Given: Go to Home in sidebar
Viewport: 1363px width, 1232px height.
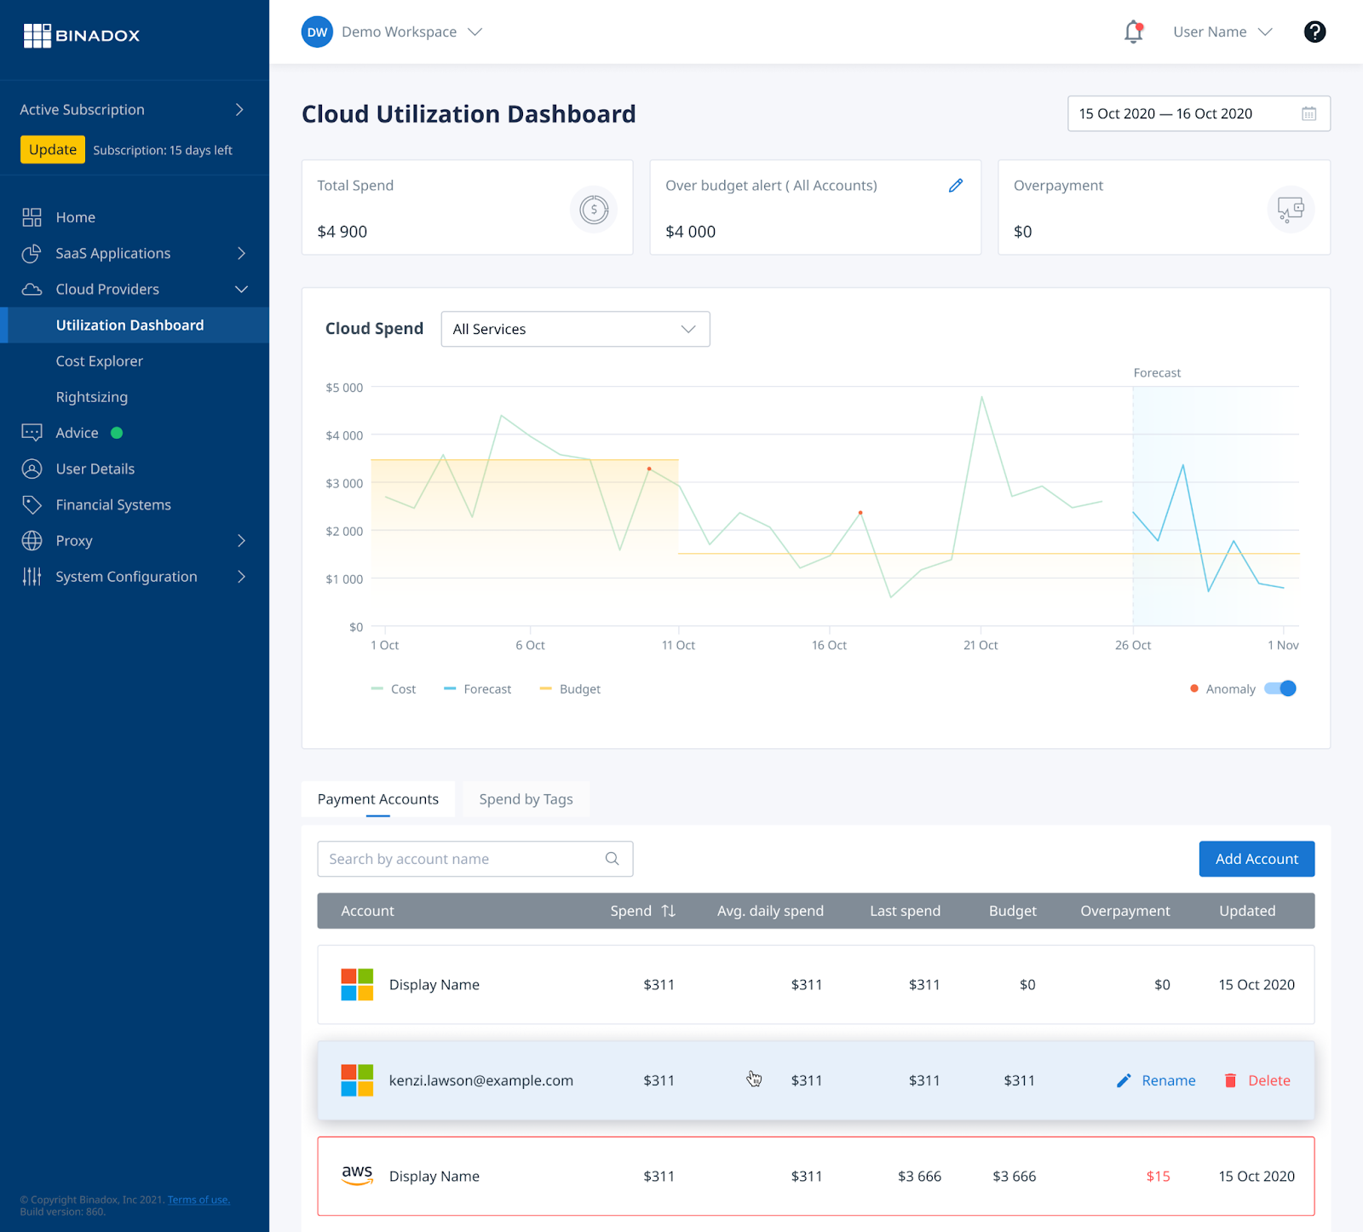Looking at the screenshot, I should (75, 217).
